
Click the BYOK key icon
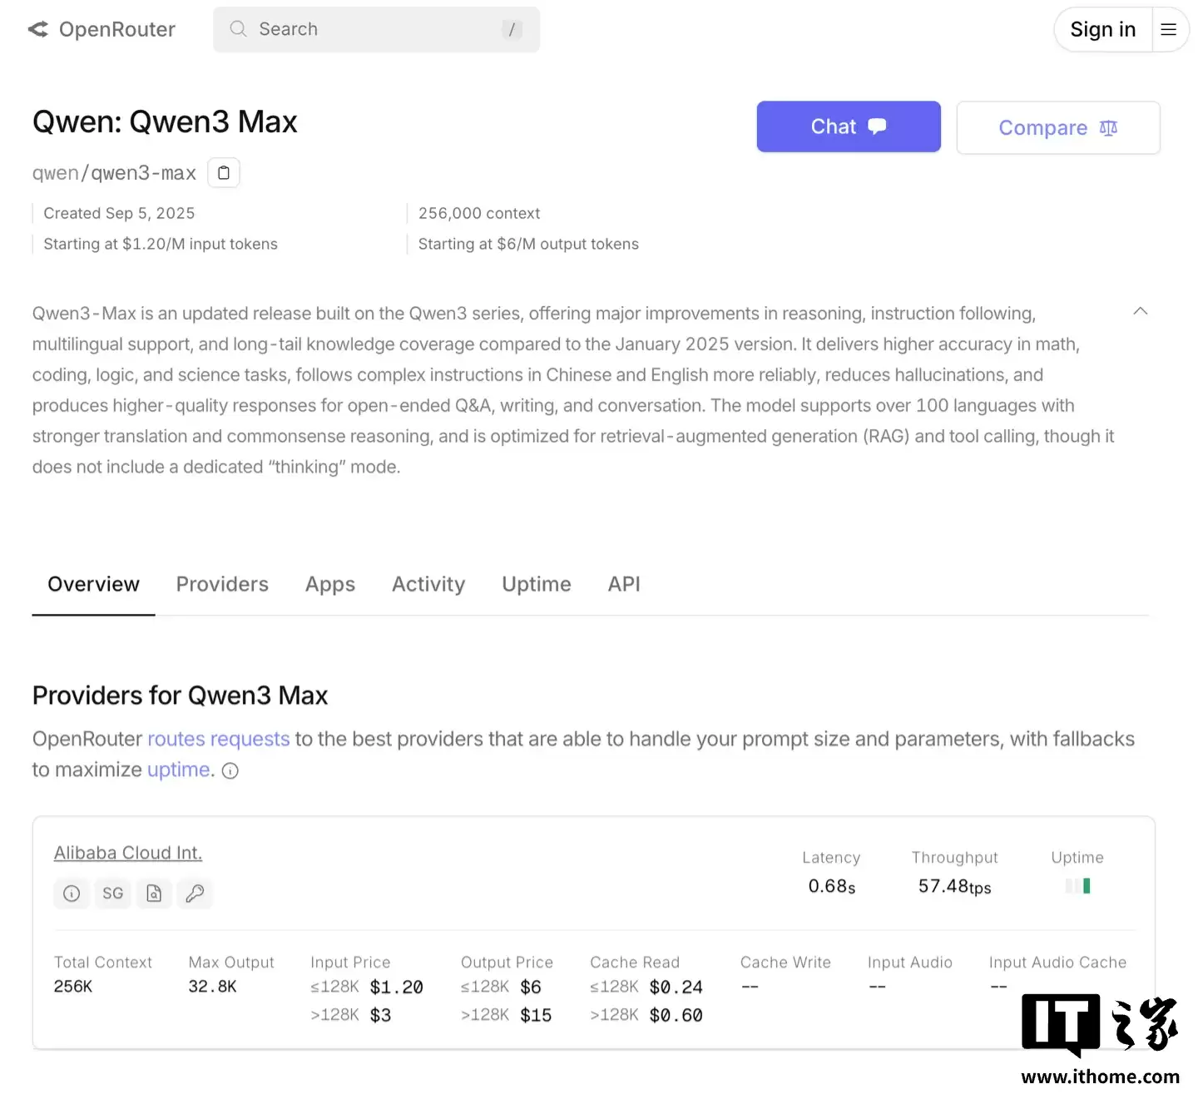(195, 894)
